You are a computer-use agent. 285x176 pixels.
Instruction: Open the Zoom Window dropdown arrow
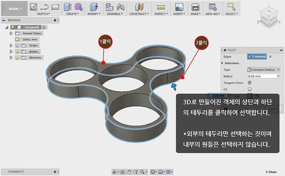point(146,172)
